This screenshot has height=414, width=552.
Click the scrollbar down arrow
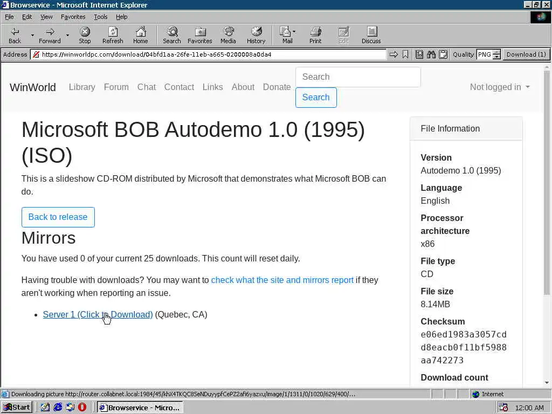(547, 383)
